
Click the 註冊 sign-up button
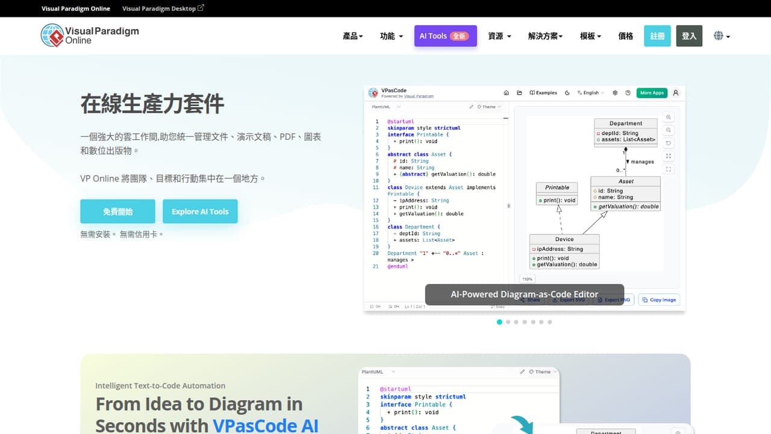pos(658,36)
